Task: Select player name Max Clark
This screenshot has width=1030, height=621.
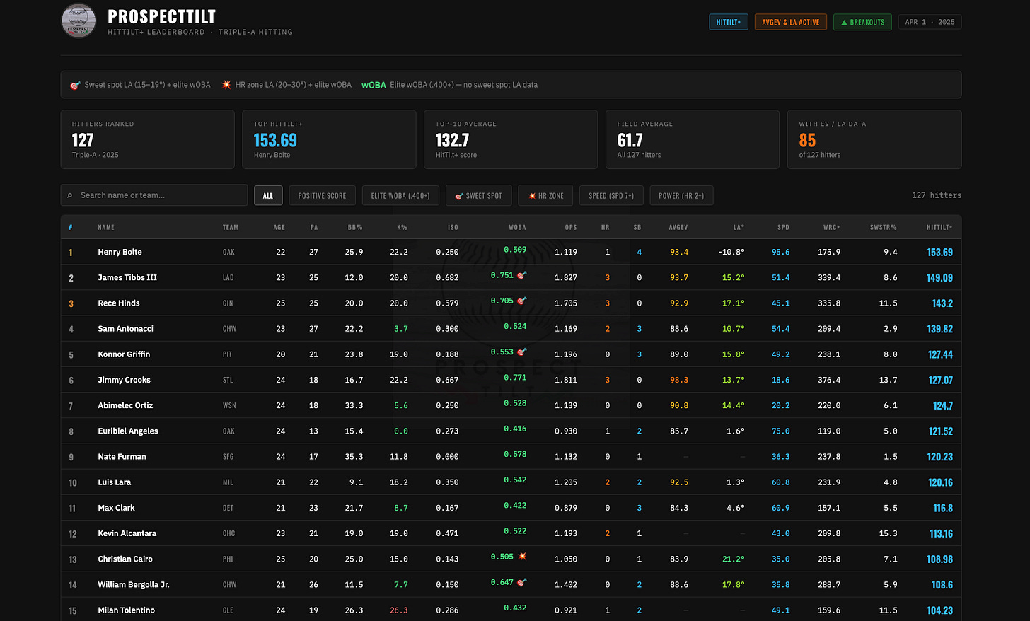Action: coord(116,508)
